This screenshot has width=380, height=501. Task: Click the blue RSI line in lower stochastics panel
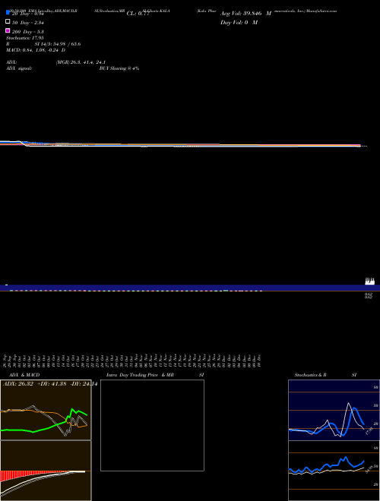pos(342,459)
